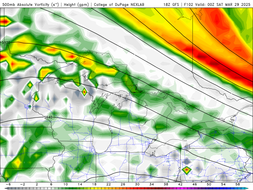Click the '18Z GFS' model run label
The image size is (253, 190).
point(171,5)
